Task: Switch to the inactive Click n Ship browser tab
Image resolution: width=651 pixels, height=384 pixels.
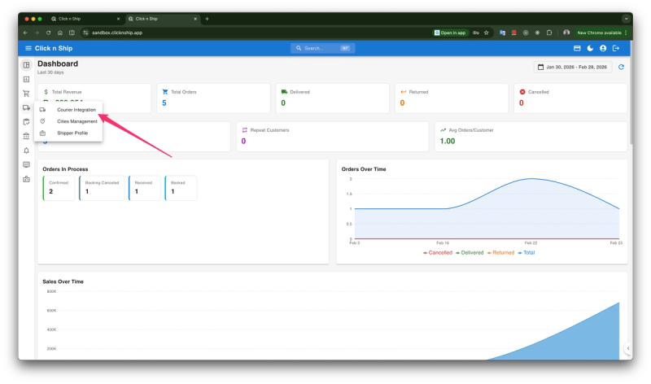Action: click(x=85, y=19)
